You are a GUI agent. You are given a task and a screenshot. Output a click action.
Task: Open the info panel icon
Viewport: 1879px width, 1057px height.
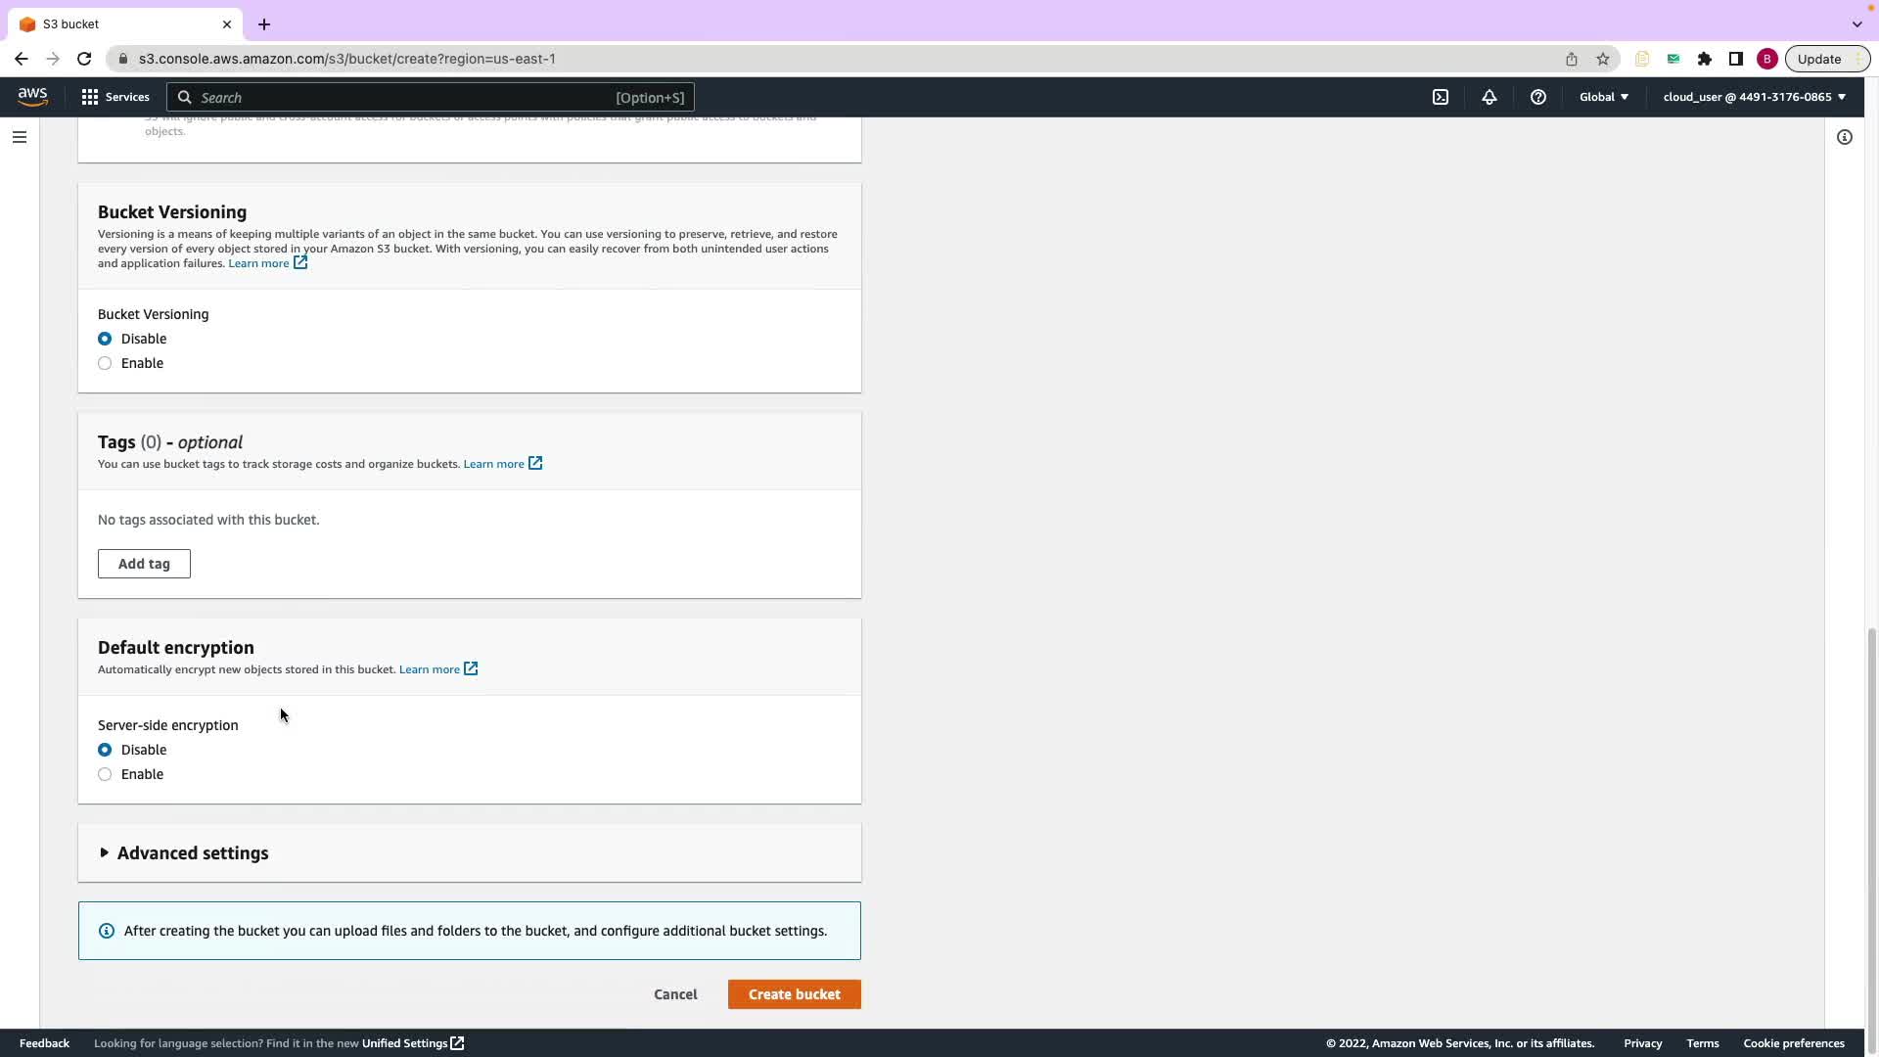(x=1844, y=137)
